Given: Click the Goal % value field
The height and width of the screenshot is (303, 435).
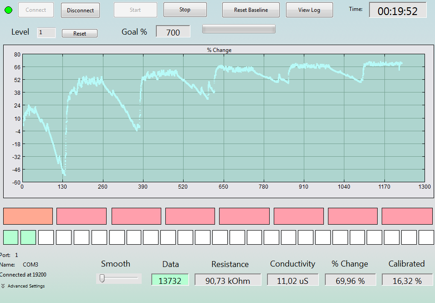Looking at the screenshot, I should point(173,31).
